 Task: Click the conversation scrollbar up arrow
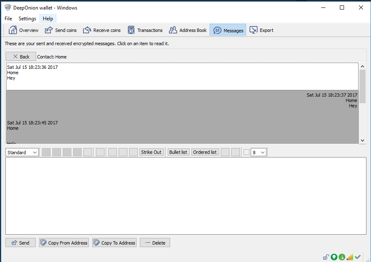(x=362, y=66)
